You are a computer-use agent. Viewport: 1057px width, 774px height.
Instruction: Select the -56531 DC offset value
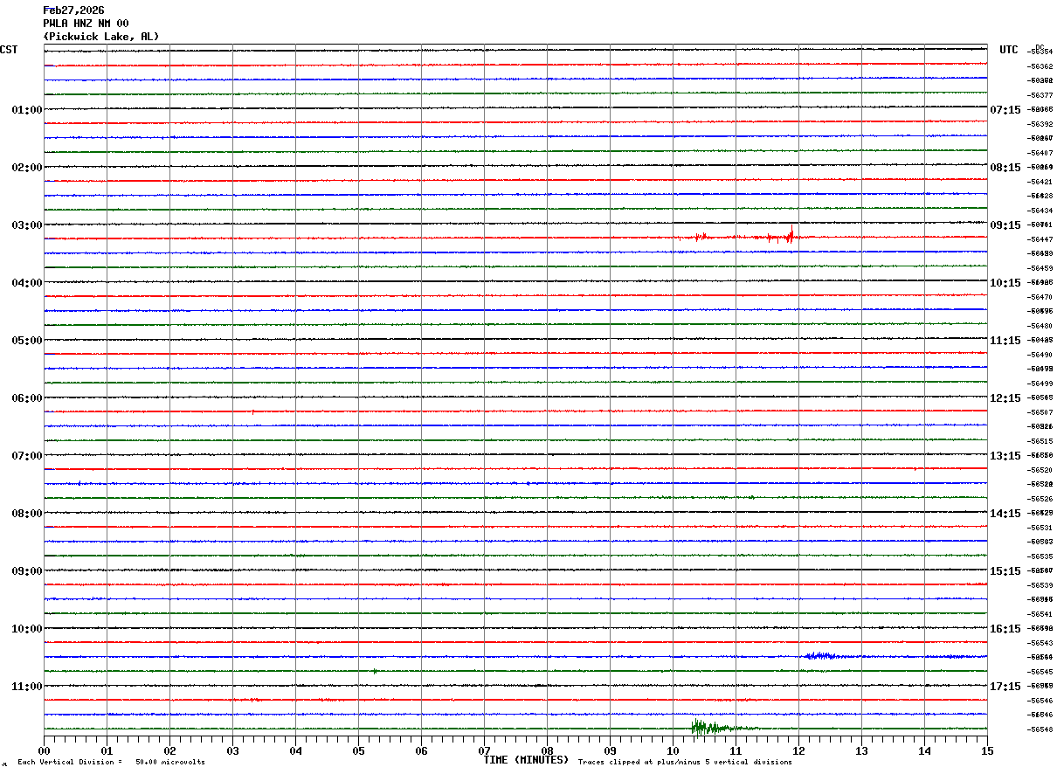[1040, 528]
